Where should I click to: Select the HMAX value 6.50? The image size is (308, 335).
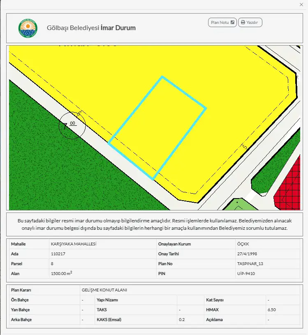click(x=272, y=310)
